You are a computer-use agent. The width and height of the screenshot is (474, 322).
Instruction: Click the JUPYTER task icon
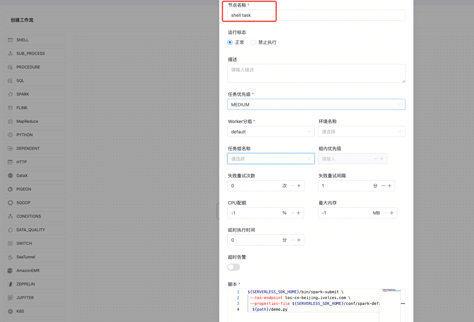tap(10, 298)
